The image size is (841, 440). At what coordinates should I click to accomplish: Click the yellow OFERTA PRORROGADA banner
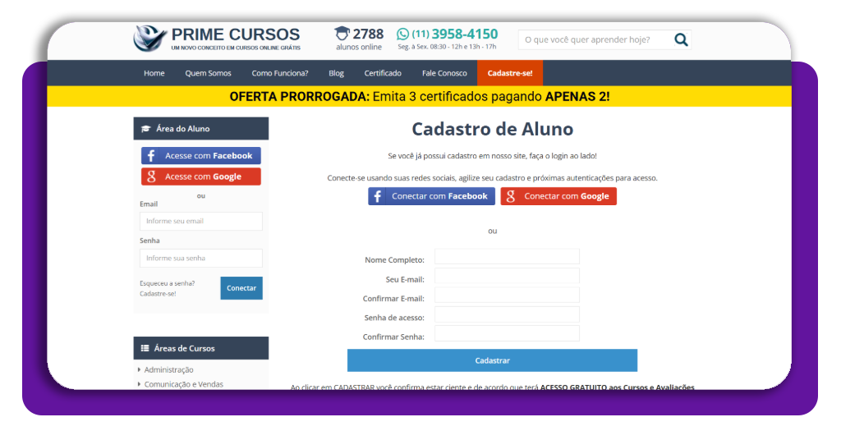tap(420, 97)
